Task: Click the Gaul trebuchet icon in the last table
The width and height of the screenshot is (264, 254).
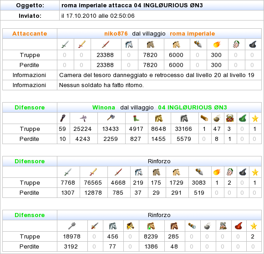Action: click(x=208, y=226)
